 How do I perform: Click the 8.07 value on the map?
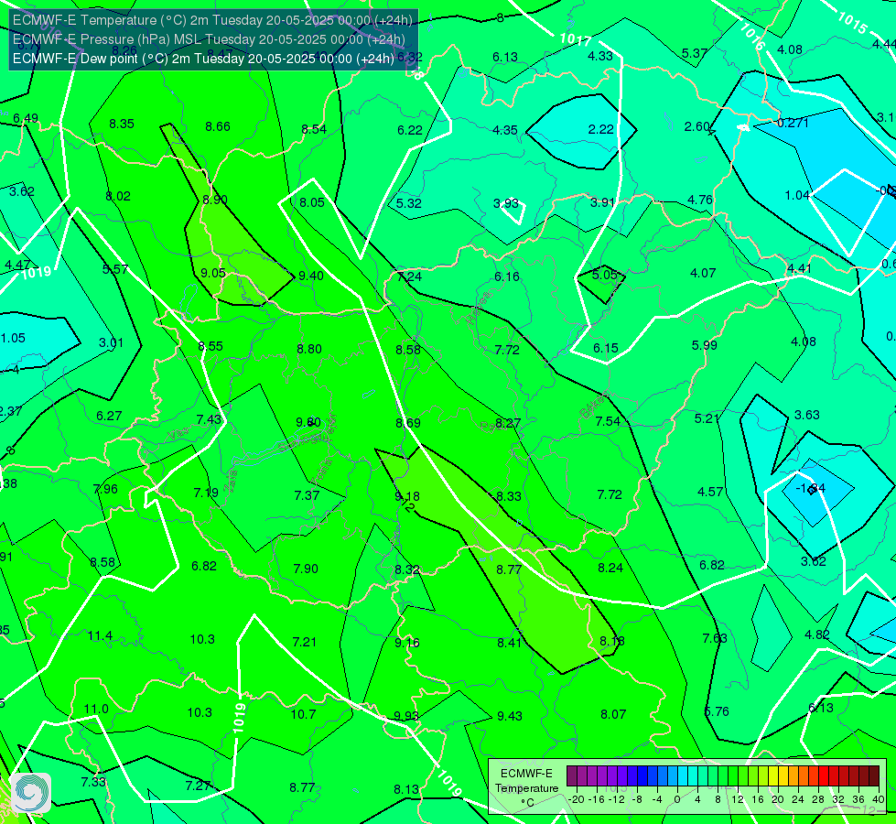[613, 714]
